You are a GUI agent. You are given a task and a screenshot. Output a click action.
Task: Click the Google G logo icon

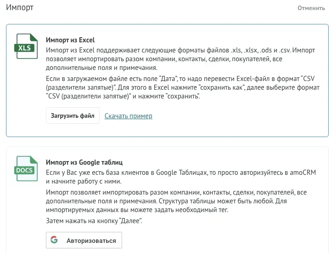[x=54, y=240]
